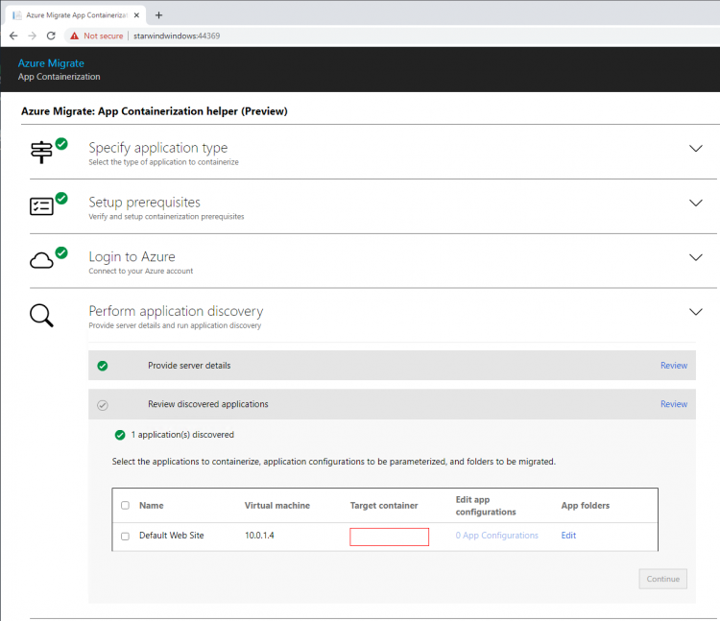Screen dimensions: 720x621
Task: Click the Target container column header
Action: coord(384,505)
